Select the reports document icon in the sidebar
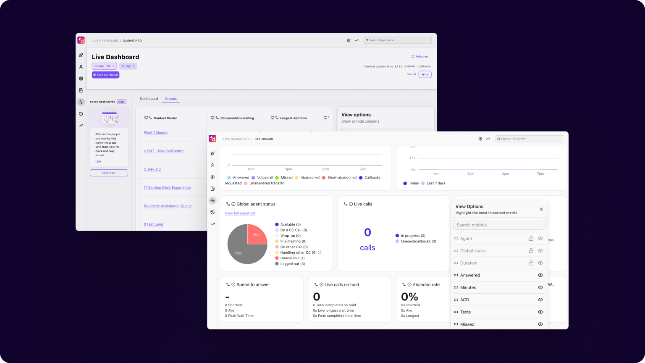 point(81,90)
